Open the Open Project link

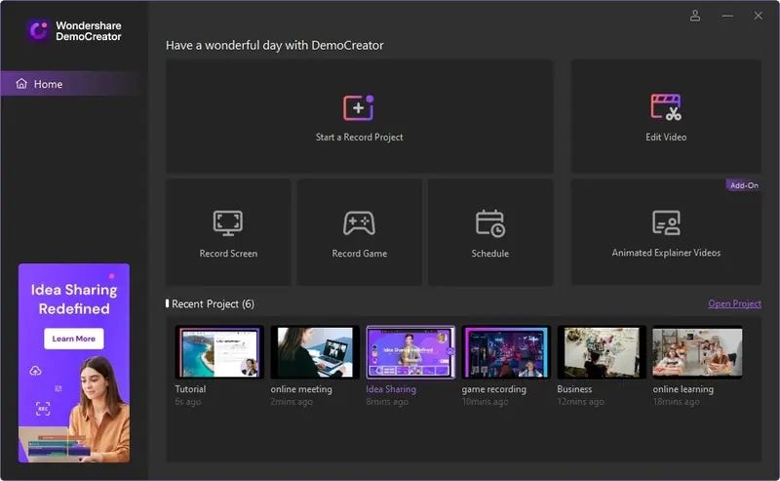point(734,303)
